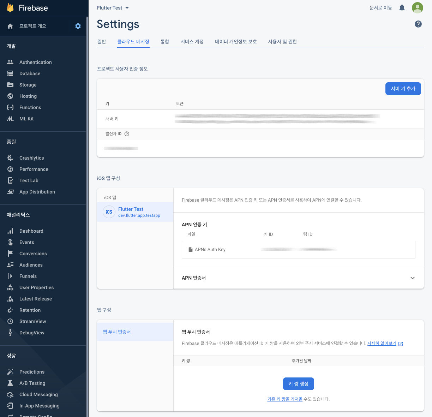The width and height of the screenshot is (432, 417).
Task: Click the 발신자 ID help icon
Action: pos(127,134)
